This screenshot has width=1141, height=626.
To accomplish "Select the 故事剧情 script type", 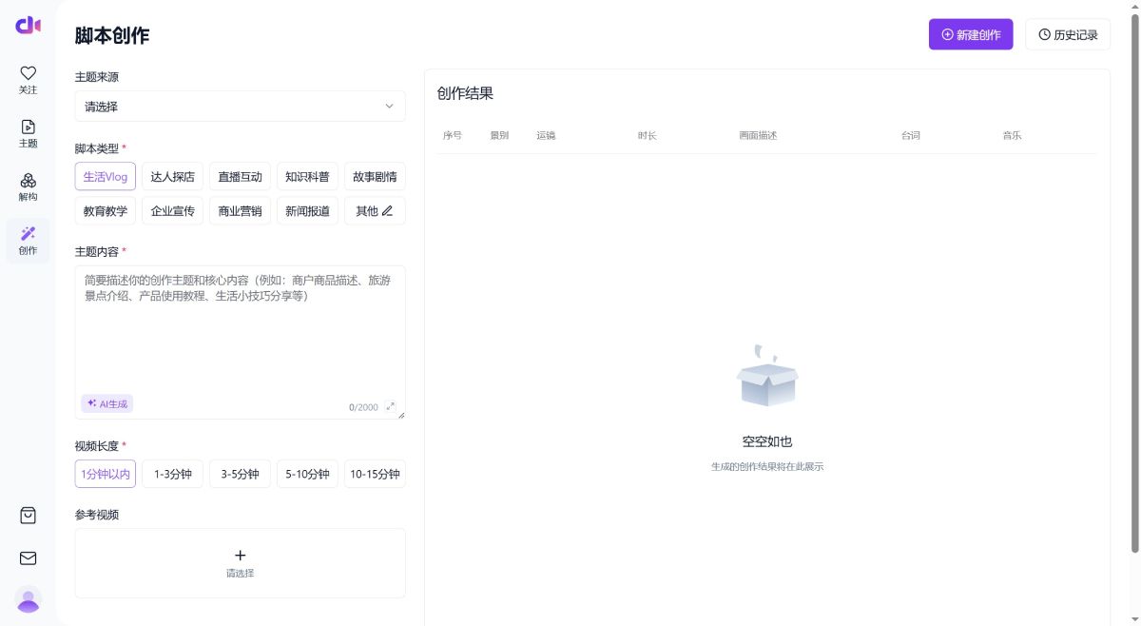I will (x=375, y=176).
